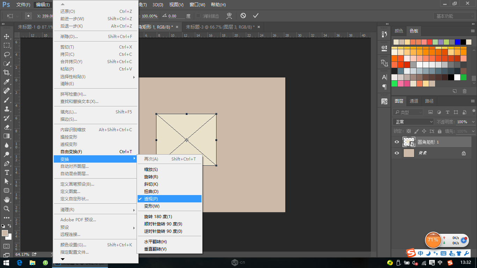Toggle Quick Mask mode
The width and height of the screenshot is (477, 268).
click(x=7, y=246)
